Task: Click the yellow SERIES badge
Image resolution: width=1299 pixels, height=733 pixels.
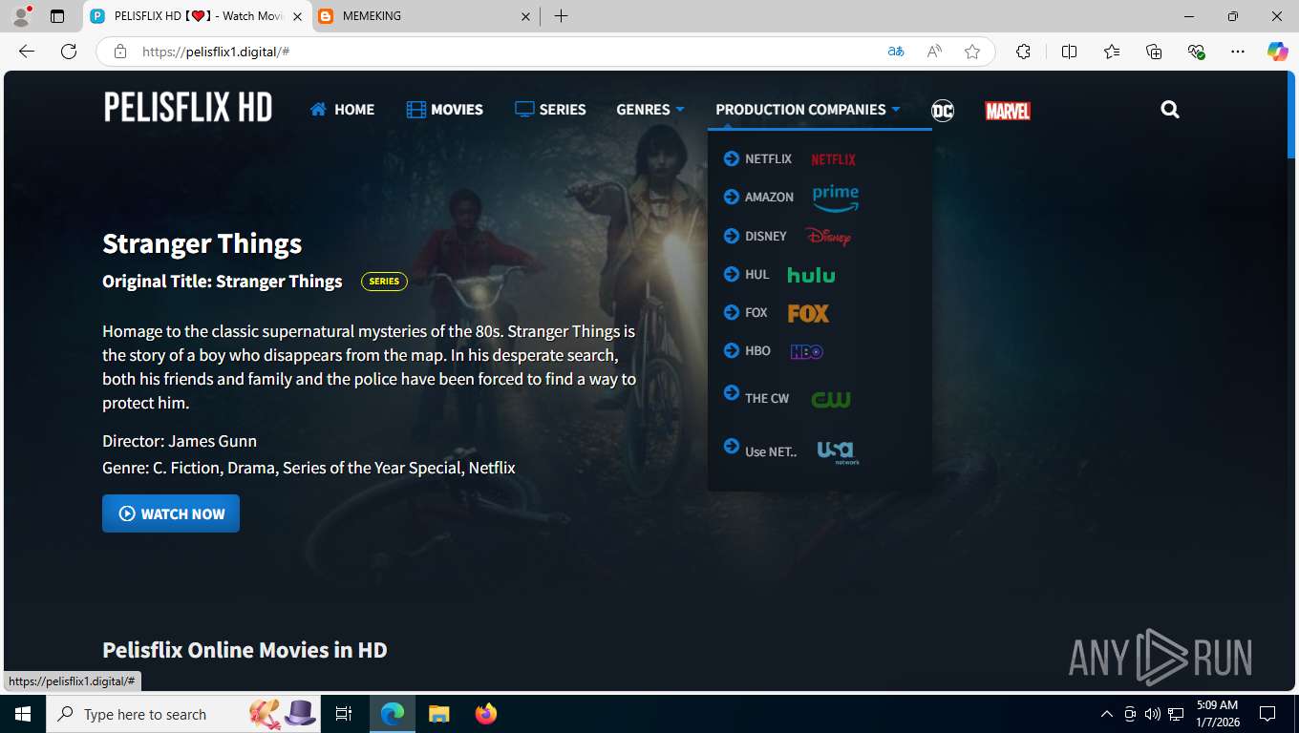Action: (x=384, y=282)
